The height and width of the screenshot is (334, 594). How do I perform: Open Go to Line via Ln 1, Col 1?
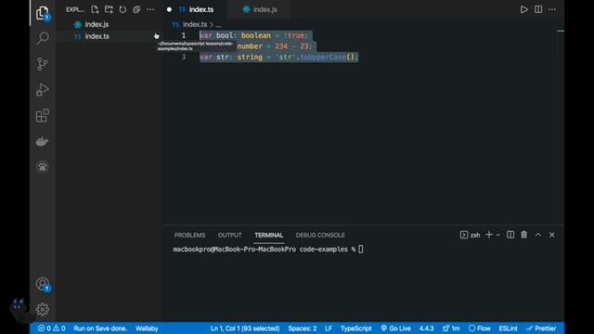pos(245,328)
